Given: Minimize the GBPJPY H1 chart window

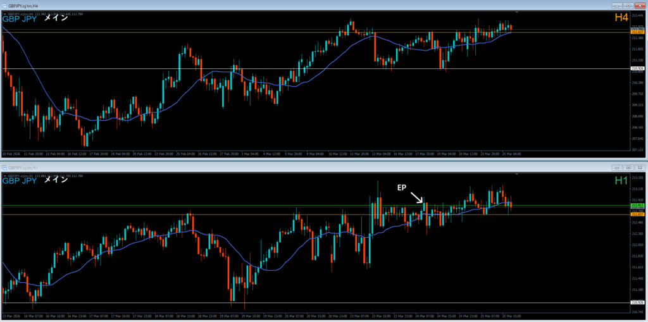Looking at the screenshot, I should pyautogui.click(x=618, y=168).
